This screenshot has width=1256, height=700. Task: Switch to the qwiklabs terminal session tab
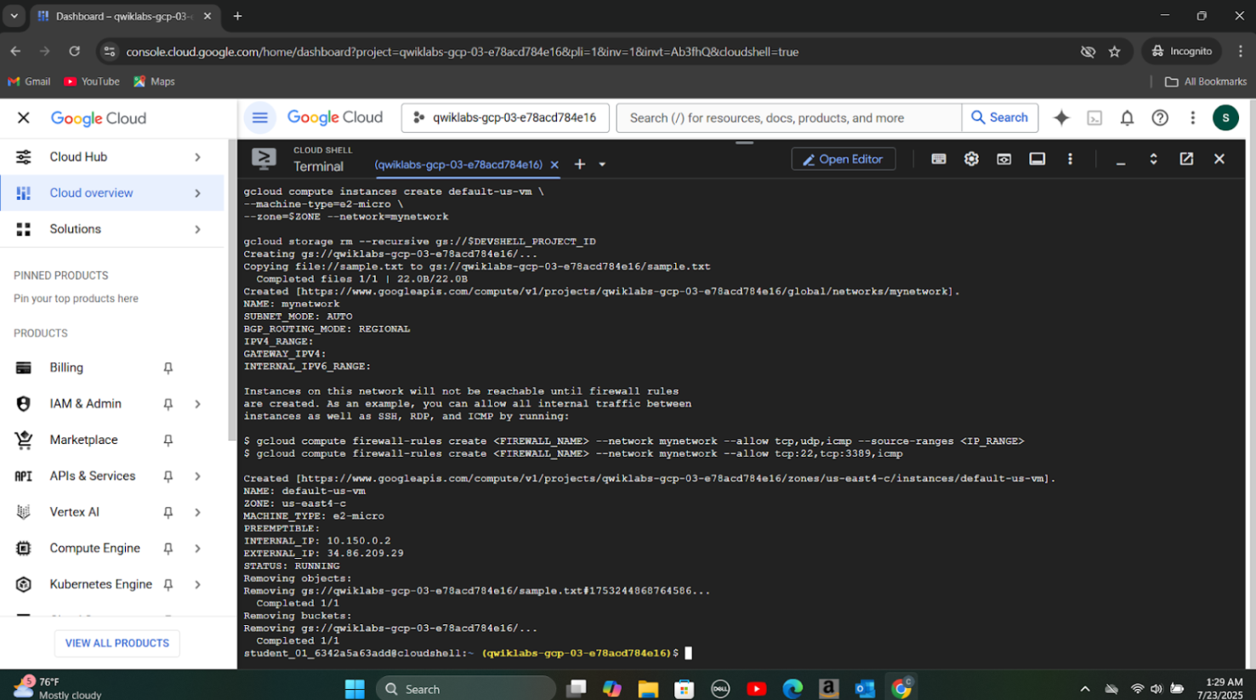[x=458, y=165]
